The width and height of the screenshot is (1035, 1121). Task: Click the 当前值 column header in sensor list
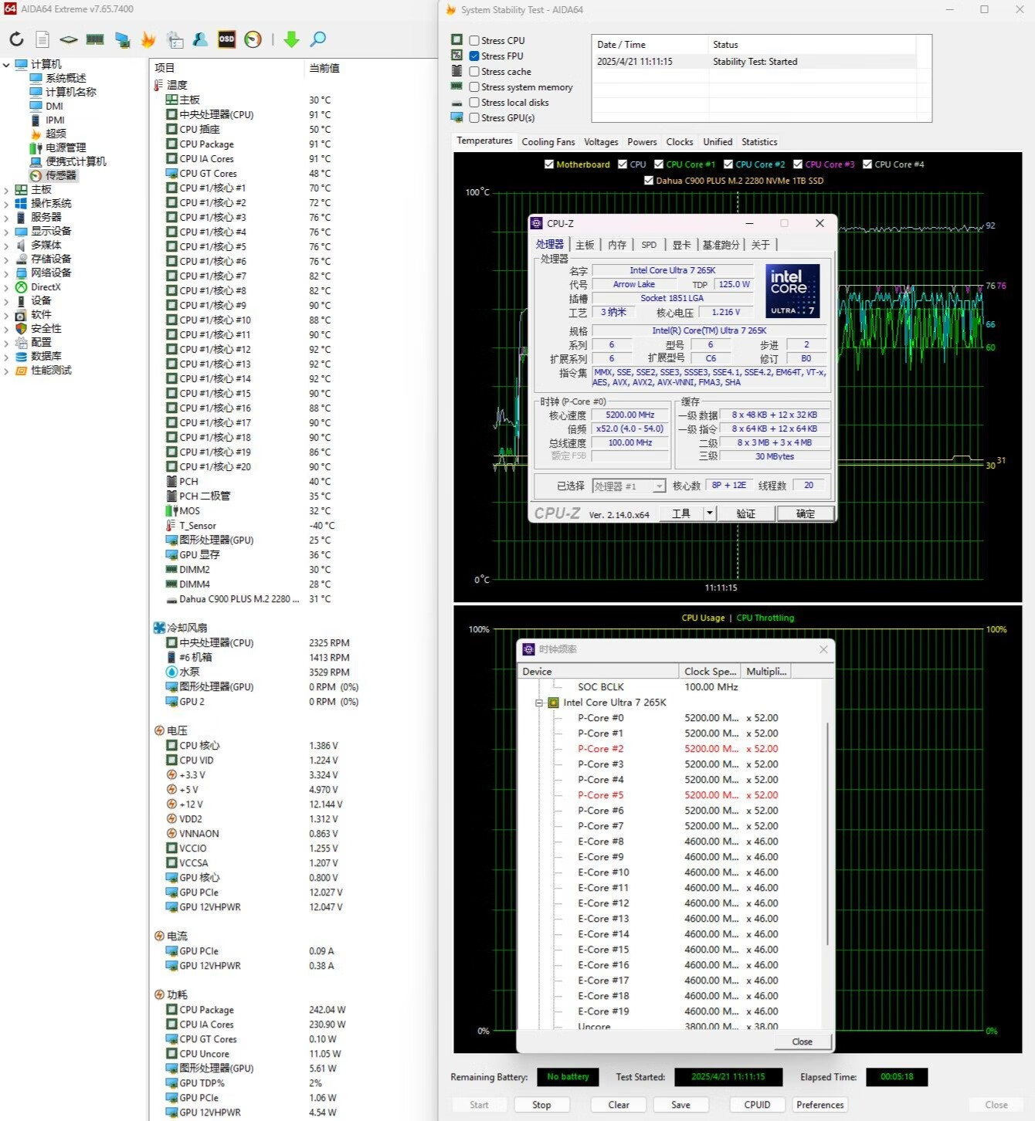pos(324,68)
